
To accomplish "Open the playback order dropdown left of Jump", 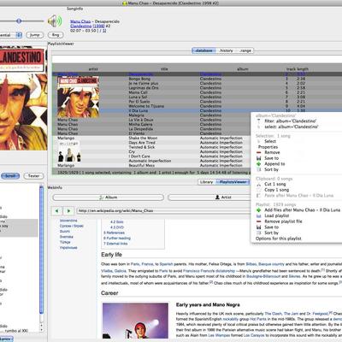I will 11,35.
